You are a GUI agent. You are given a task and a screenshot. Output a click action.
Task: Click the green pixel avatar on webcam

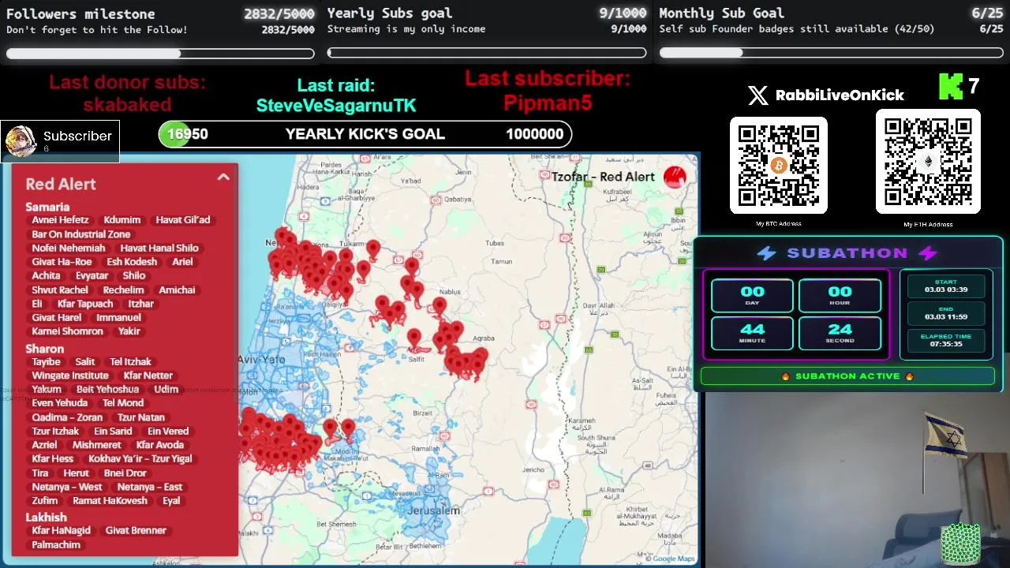click(960, 544)
